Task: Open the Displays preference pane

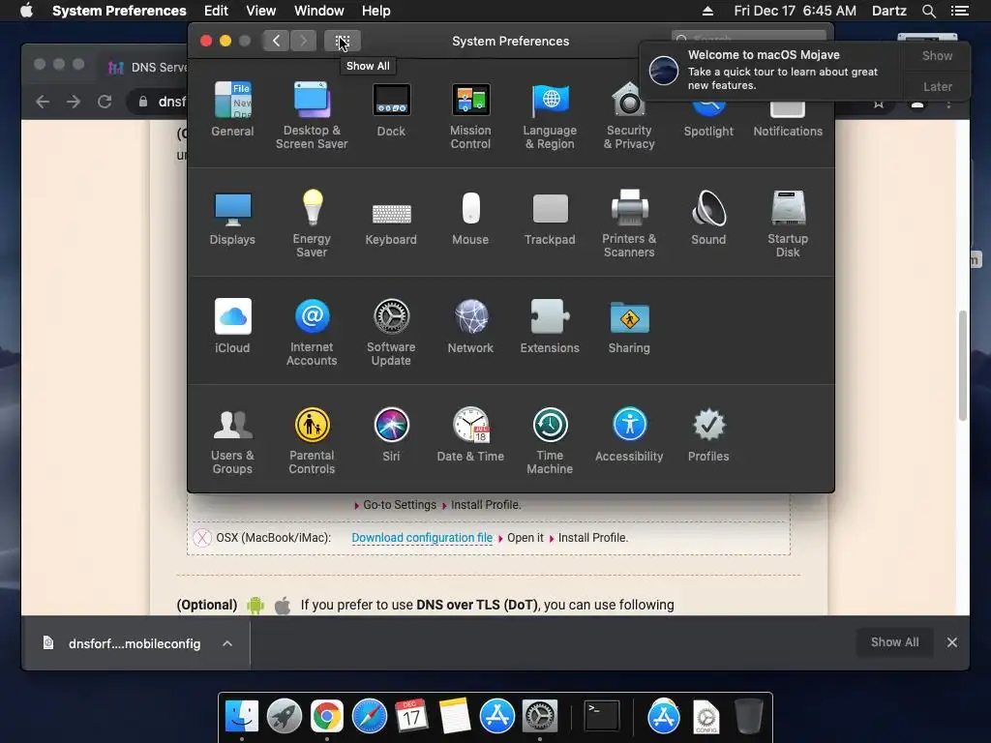Action: (x=232, y=218)
